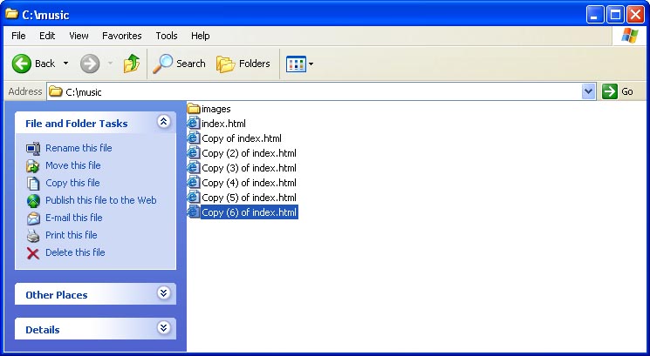650x356 pixels.
Task: Open the Help menu
Action: [x=200, y=36]
